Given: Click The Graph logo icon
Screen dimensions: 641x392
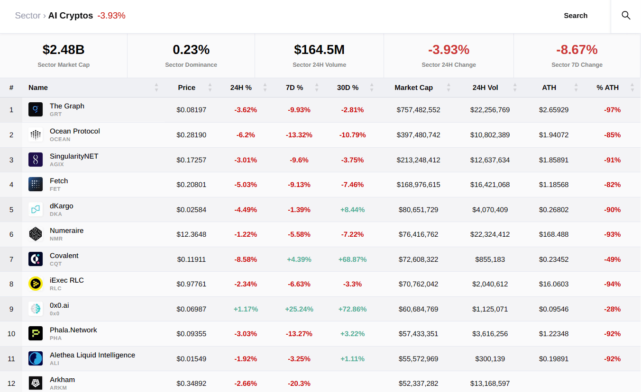Looking at the screenshot, I should coord(36,109).
